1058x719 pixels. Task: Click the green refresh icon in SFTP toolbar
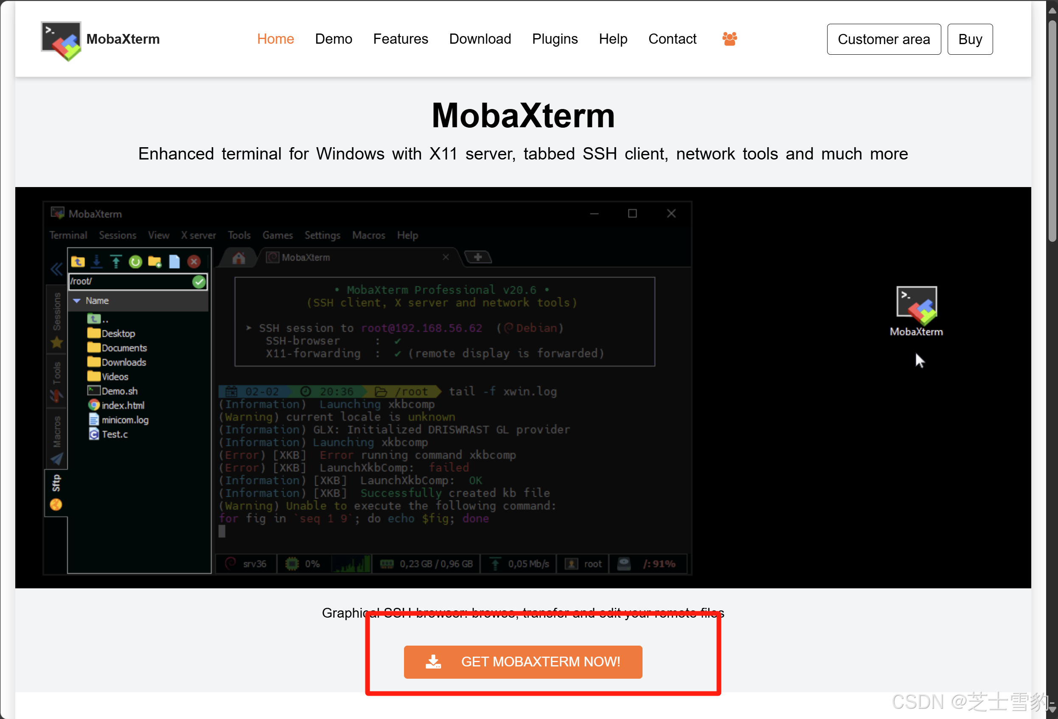pos(135,262)
